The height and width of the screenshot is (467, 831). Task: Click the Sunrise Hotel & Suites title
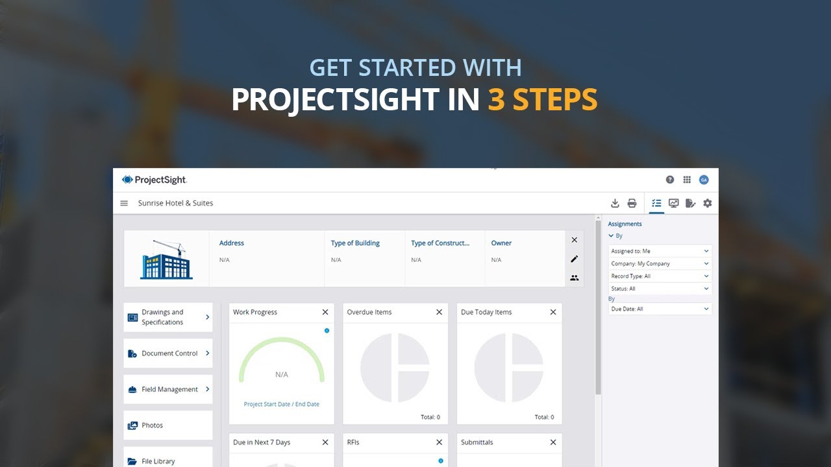point(175,203)
